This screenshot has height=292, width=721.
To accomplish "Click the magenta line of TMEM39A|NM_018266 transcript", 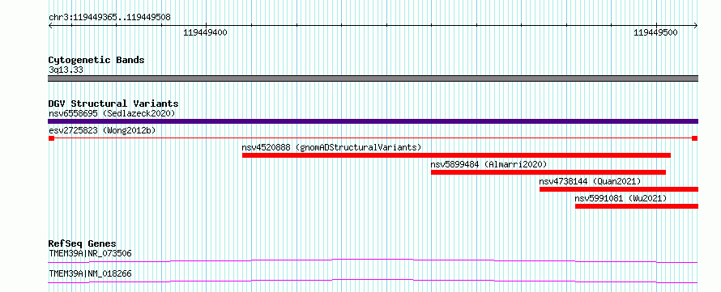I will (x=373, y=281).
